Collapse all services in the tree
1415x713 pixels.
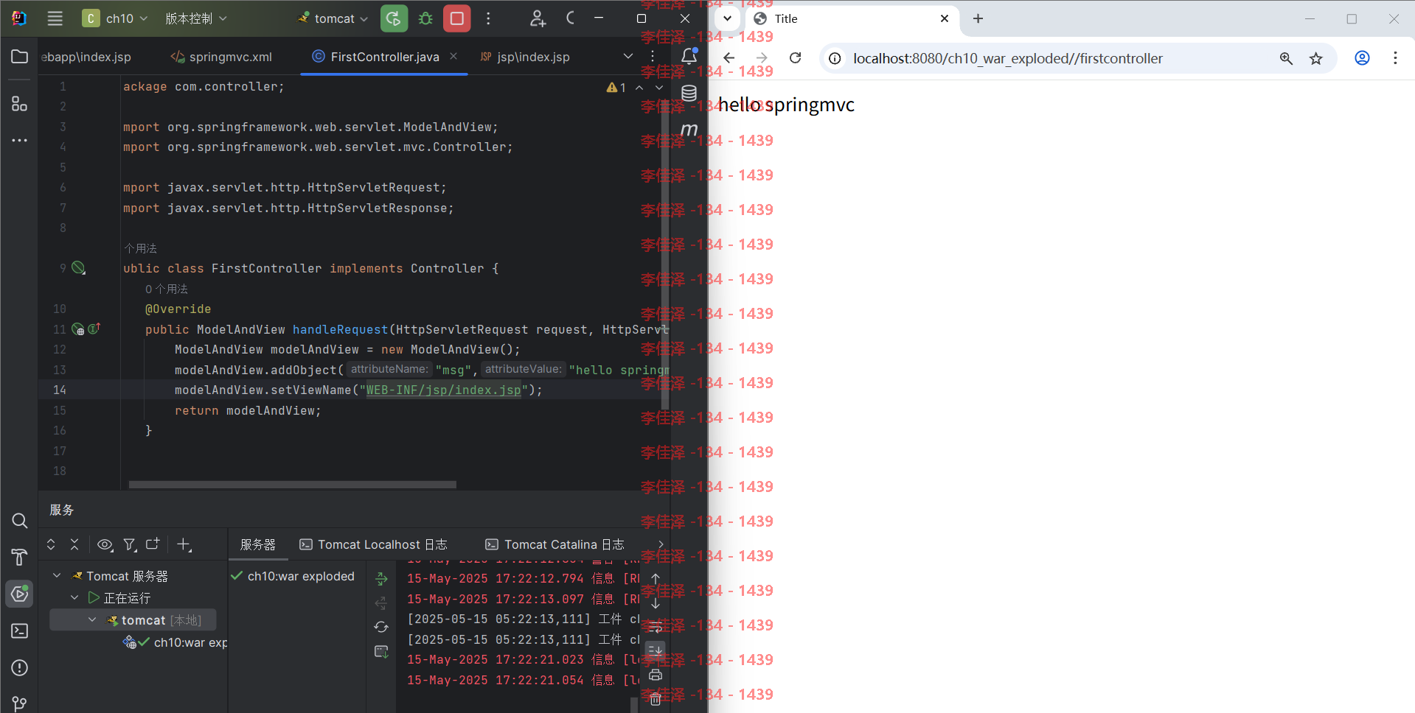tap(74, 544)
